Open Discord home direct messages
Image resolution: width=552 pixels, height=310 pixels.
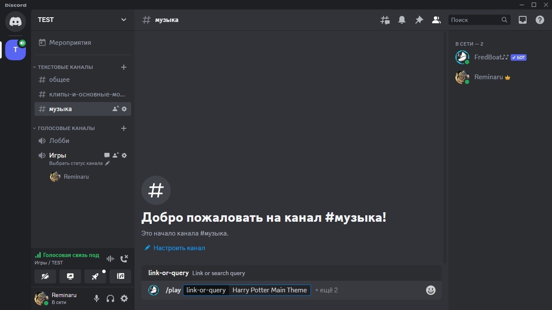coord(16,21)
